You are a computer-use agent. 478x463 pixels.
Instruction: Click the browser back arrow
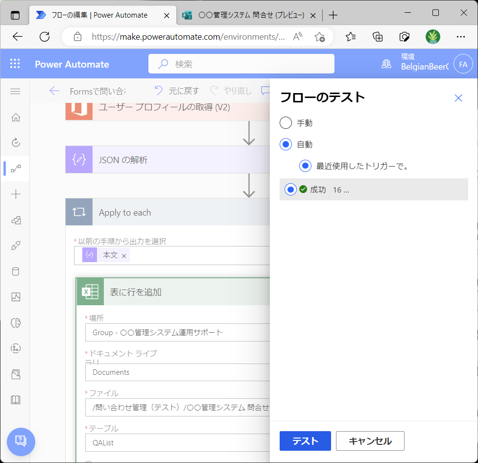click(x=17, y=37)
